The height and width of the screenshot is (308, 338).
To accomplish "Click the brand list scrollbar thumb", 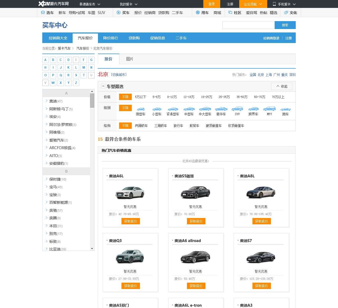I will click(x=92, y=101).
